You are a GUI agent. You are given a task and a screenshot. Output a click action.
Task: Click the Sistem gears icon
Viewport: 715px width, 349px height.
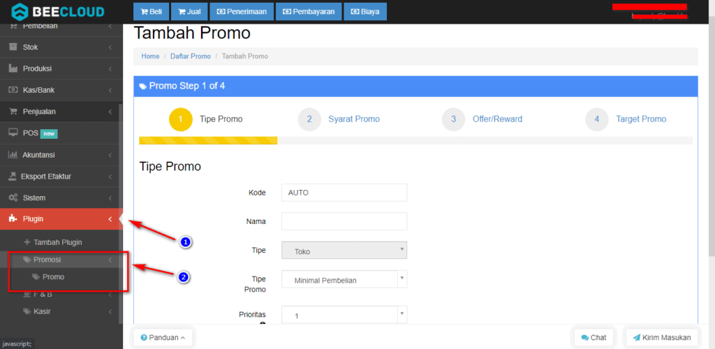coord(13,198)
